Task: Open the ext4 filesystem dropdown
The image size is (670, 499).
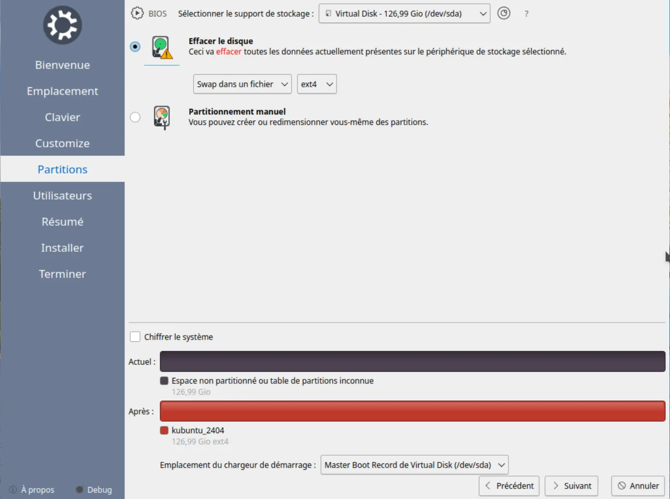Action: [317, 84]
